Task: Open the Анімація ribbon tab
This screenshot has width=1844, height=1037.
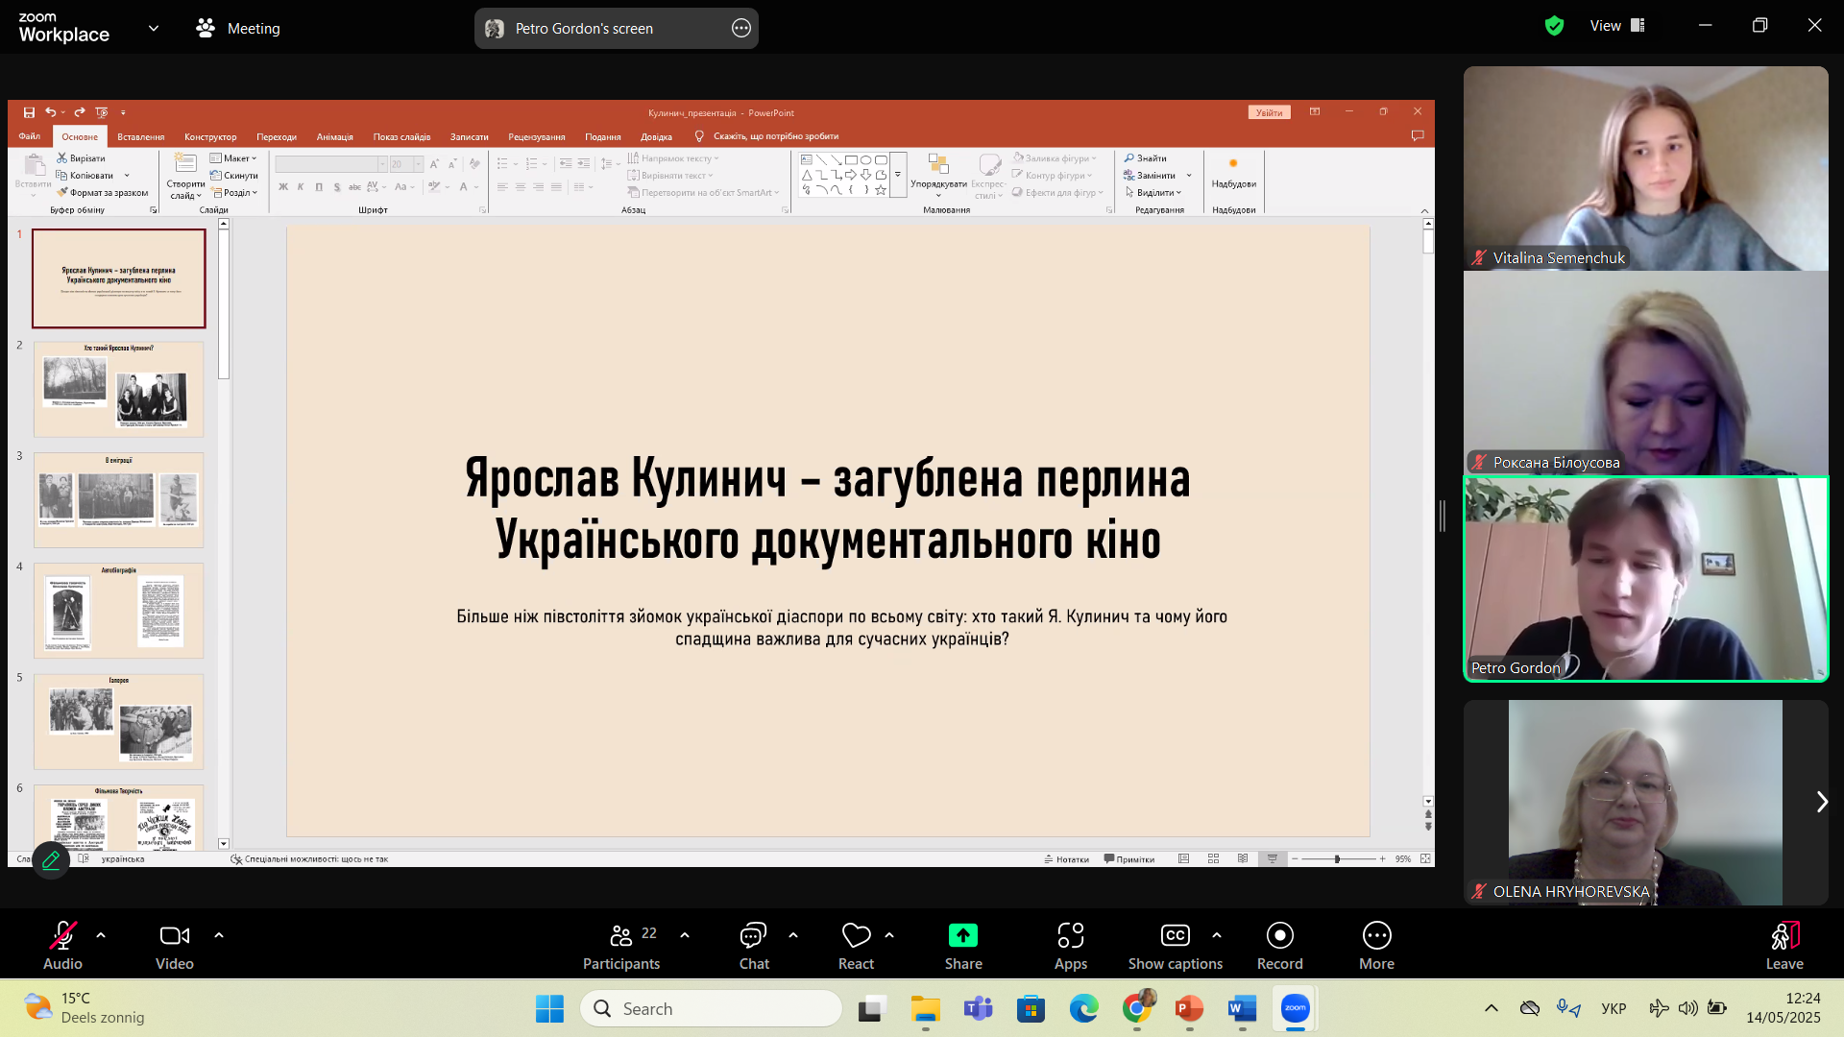Action: (334, 136)
